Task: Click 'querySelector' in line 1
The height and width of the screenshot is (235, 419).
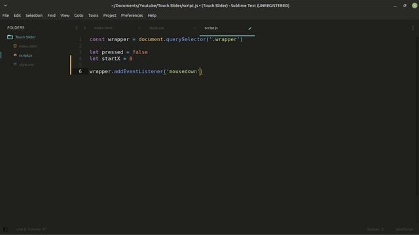Action: 186,39
